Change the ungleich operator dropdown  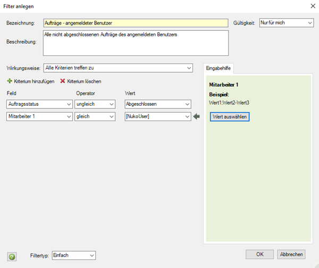(95, 104)
